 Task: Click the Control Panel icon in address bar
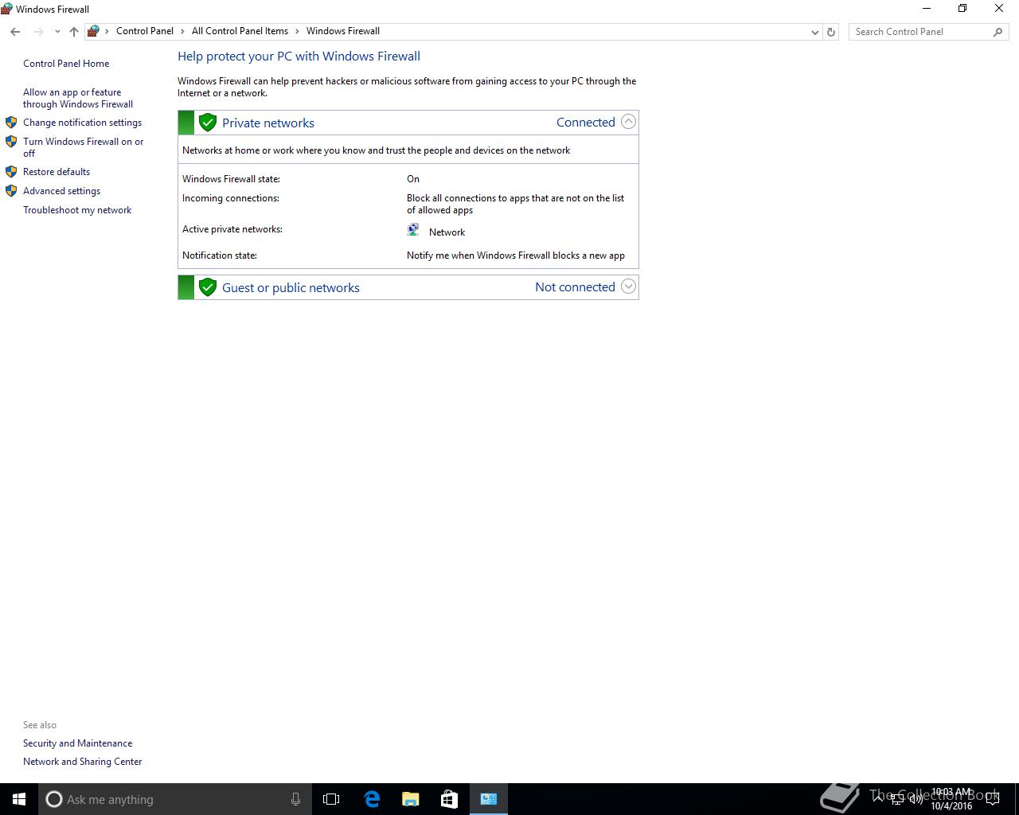pos(93,31)
